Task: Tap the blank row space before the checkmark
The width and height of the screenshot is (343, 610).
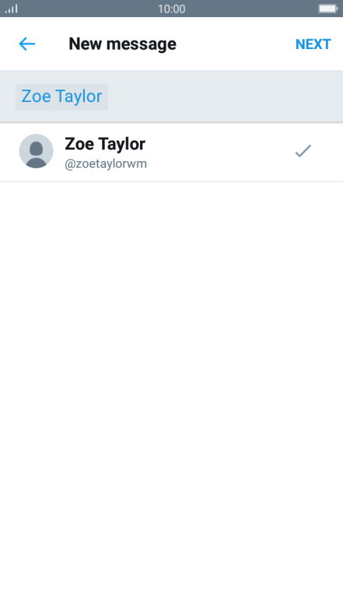Action: click(x=219, y=152)
